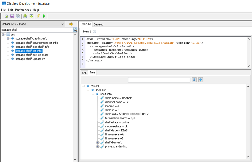Collapse the ses tree node
This screenshot has height=162, width=252.
pyautogui.click(x=3, y=35)
